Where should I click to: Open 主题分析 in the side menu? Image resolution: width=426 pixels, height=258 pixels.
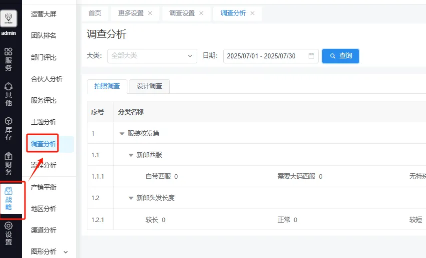pos(43,122)
